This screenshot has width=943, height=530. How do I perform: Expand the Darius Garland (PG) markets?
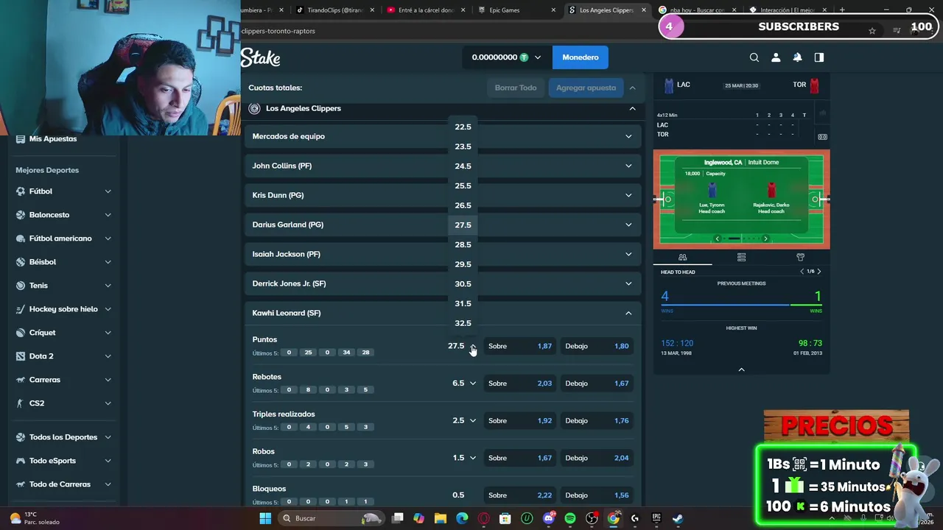click(x=443, y=225)
